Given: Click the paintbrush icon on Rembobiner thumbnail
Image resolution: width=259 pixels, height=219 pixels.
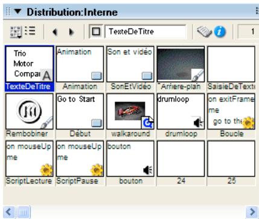Looking at the screenshot, I should (46, 123).
